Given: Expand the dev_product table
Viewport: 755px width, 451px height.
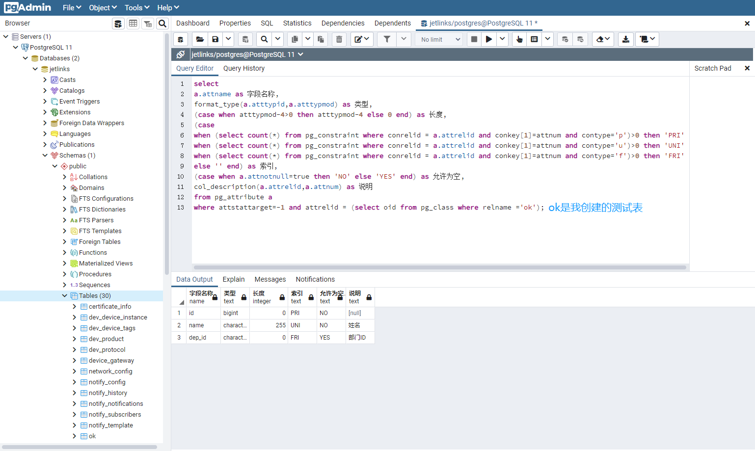Looking at the screenshot, I should click(75, 339).
